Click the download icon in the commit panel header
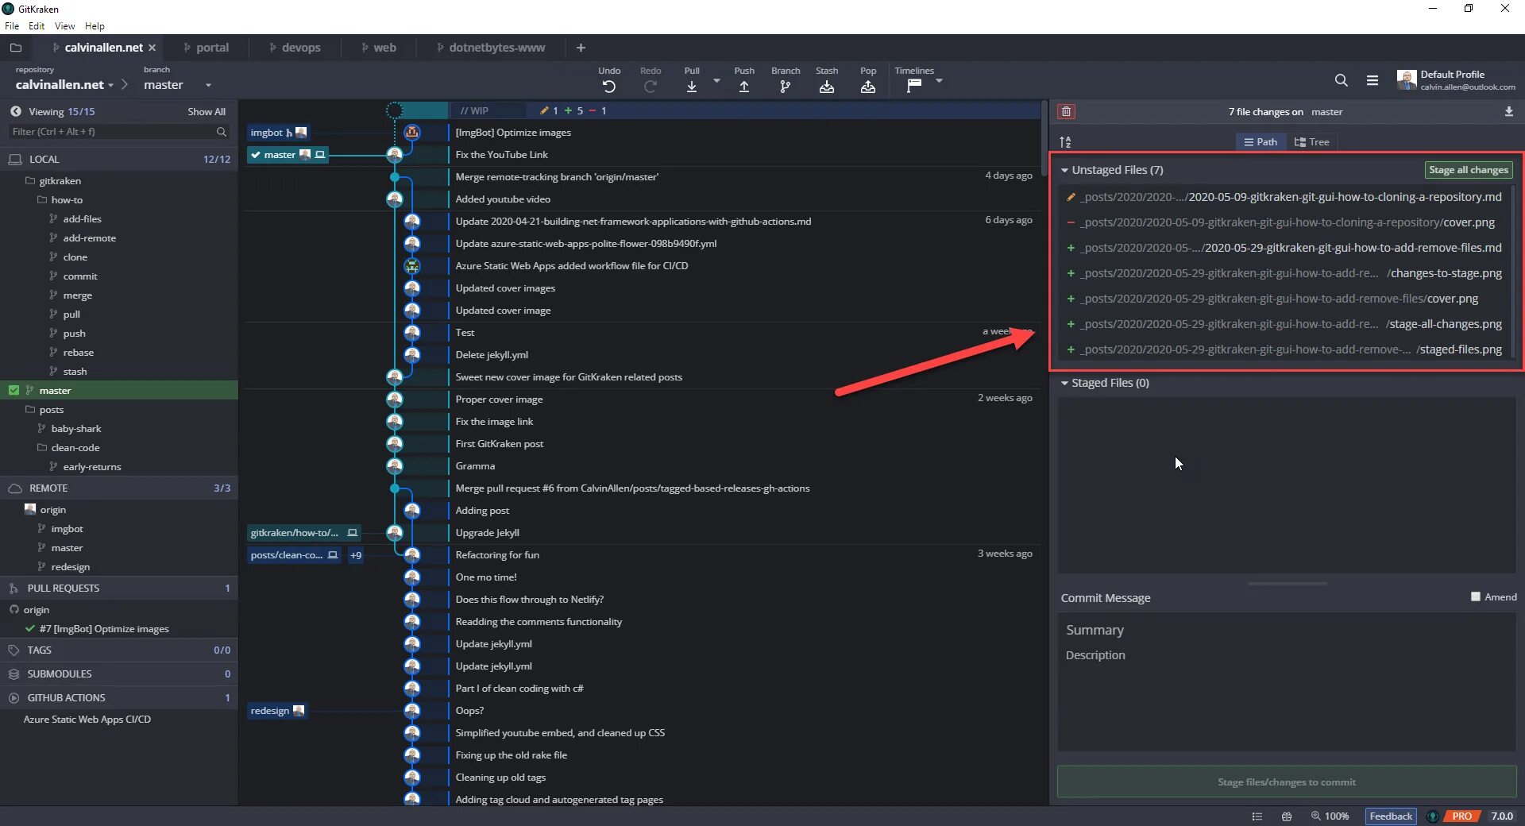Viewport: 1525px width, 826px height. point(1509,112)
